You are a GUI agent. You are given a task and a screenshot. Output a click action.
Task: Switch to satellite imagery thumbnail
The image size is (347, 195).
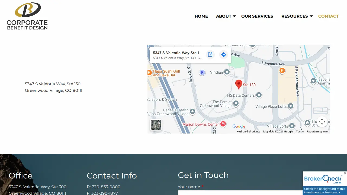pyautogui.click(x=156, y=125)
